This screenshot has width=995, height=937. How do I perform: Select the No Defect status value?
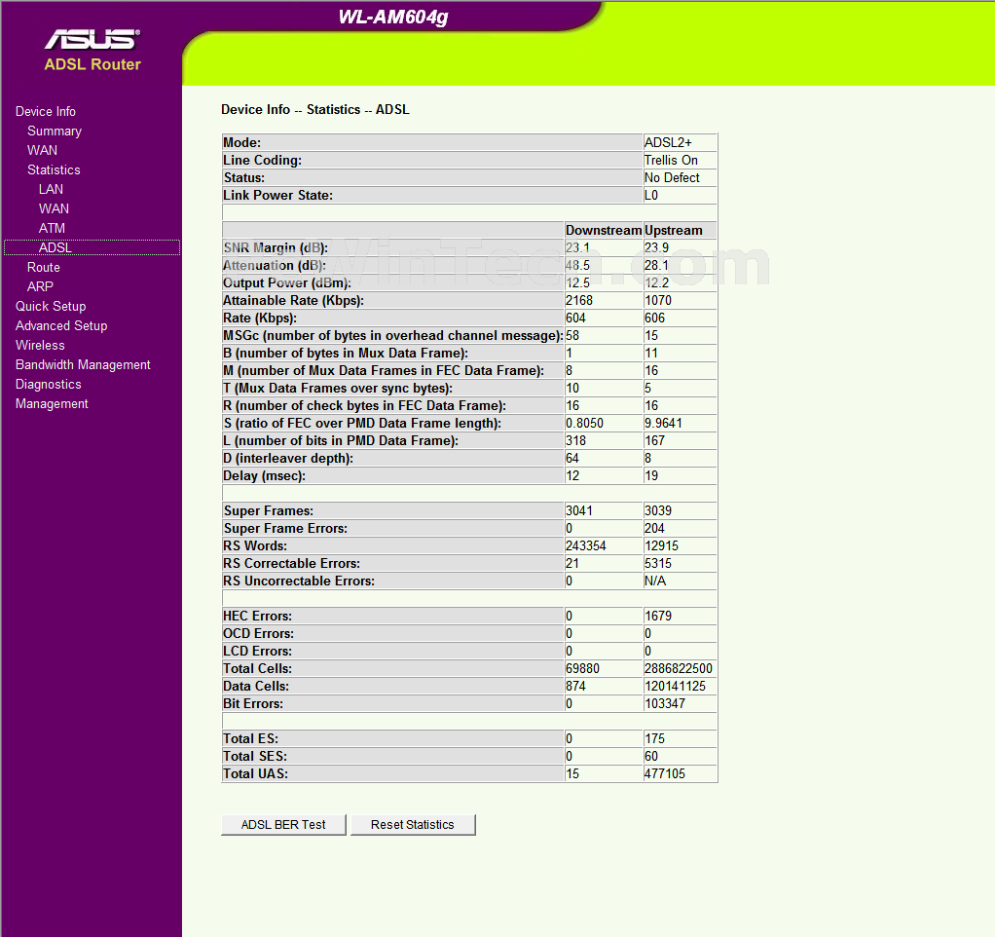[x=672, y=178]
